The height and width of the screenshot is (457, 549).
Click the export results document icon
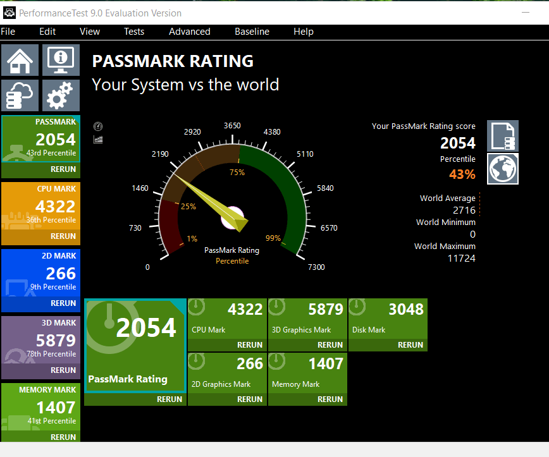pyautogui.click(x=502, y=135)
